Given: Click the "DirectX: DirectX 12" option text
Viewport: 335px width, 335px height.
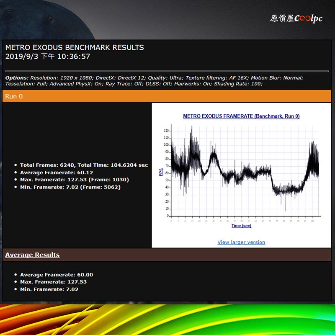Looking at the screenshot, I should (x=120, y=78).
